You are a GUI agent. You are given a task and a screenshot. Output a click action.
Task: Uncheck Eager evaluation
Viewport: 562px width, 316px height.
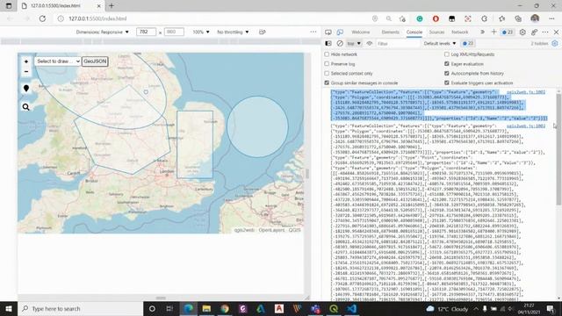(x=447, y=64)
